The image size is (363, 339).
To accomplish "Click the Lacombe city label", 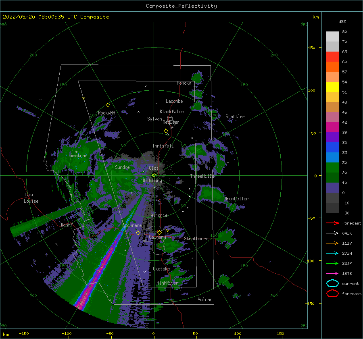I will click(174, 101).
